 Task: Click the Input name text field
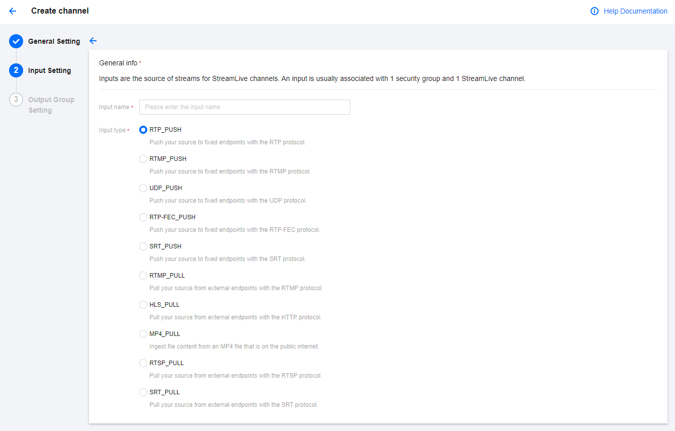[244, 107]
